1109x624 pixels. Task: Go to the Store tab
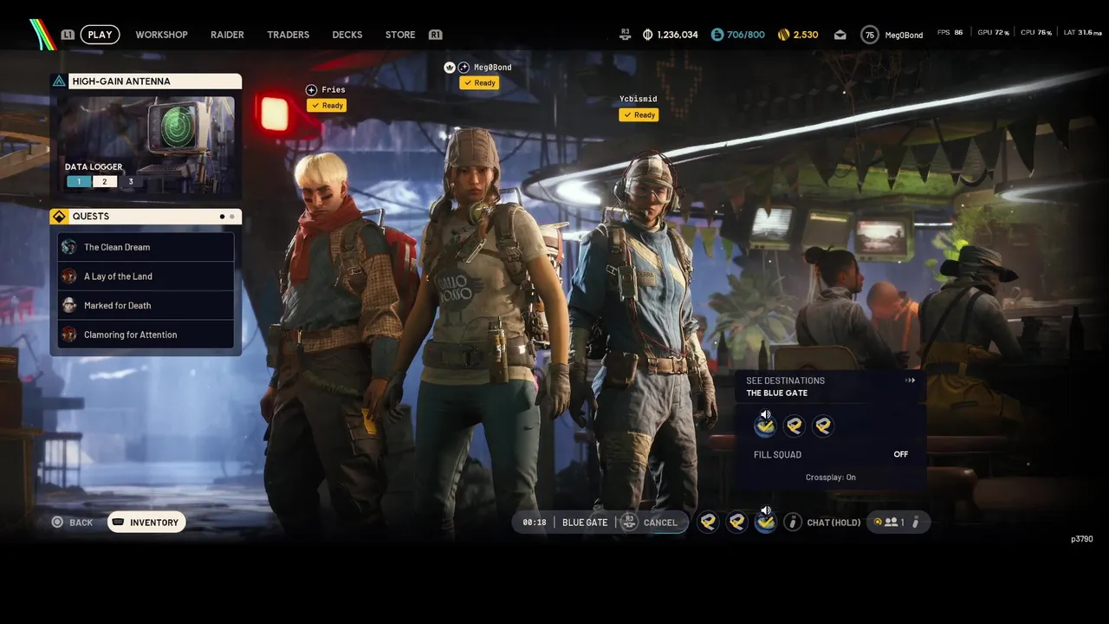pyautogui.click(x=400, y=35)
